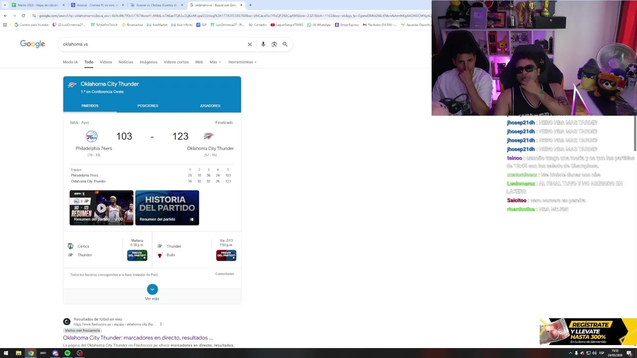Image resolution: width=637 pixels, height=358 pixels.
Task: Open Oklahoma City Thunder Flashscore result link
Action: pyautogui.click(x=138, y=338)
